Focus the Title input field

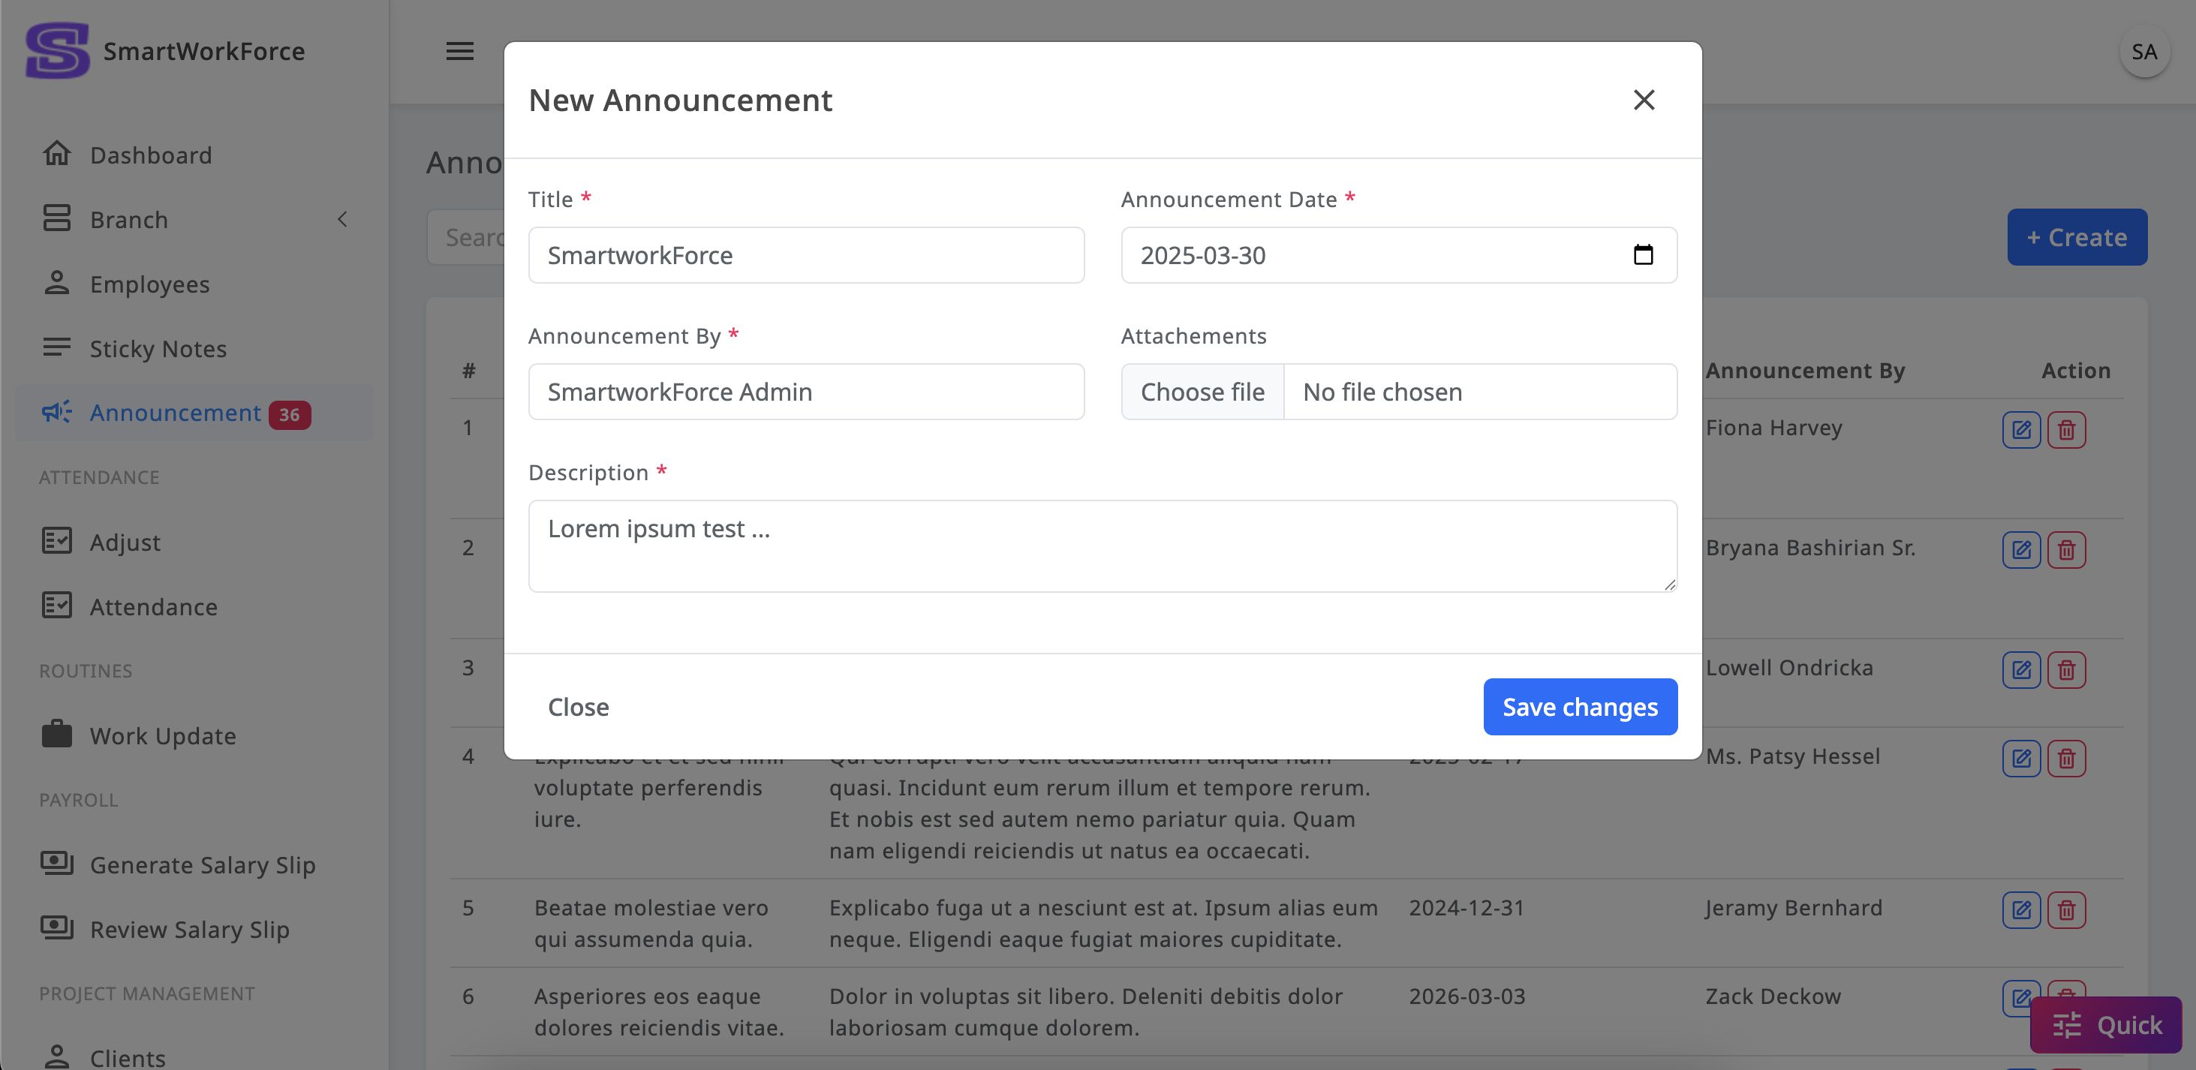(805, 255)
